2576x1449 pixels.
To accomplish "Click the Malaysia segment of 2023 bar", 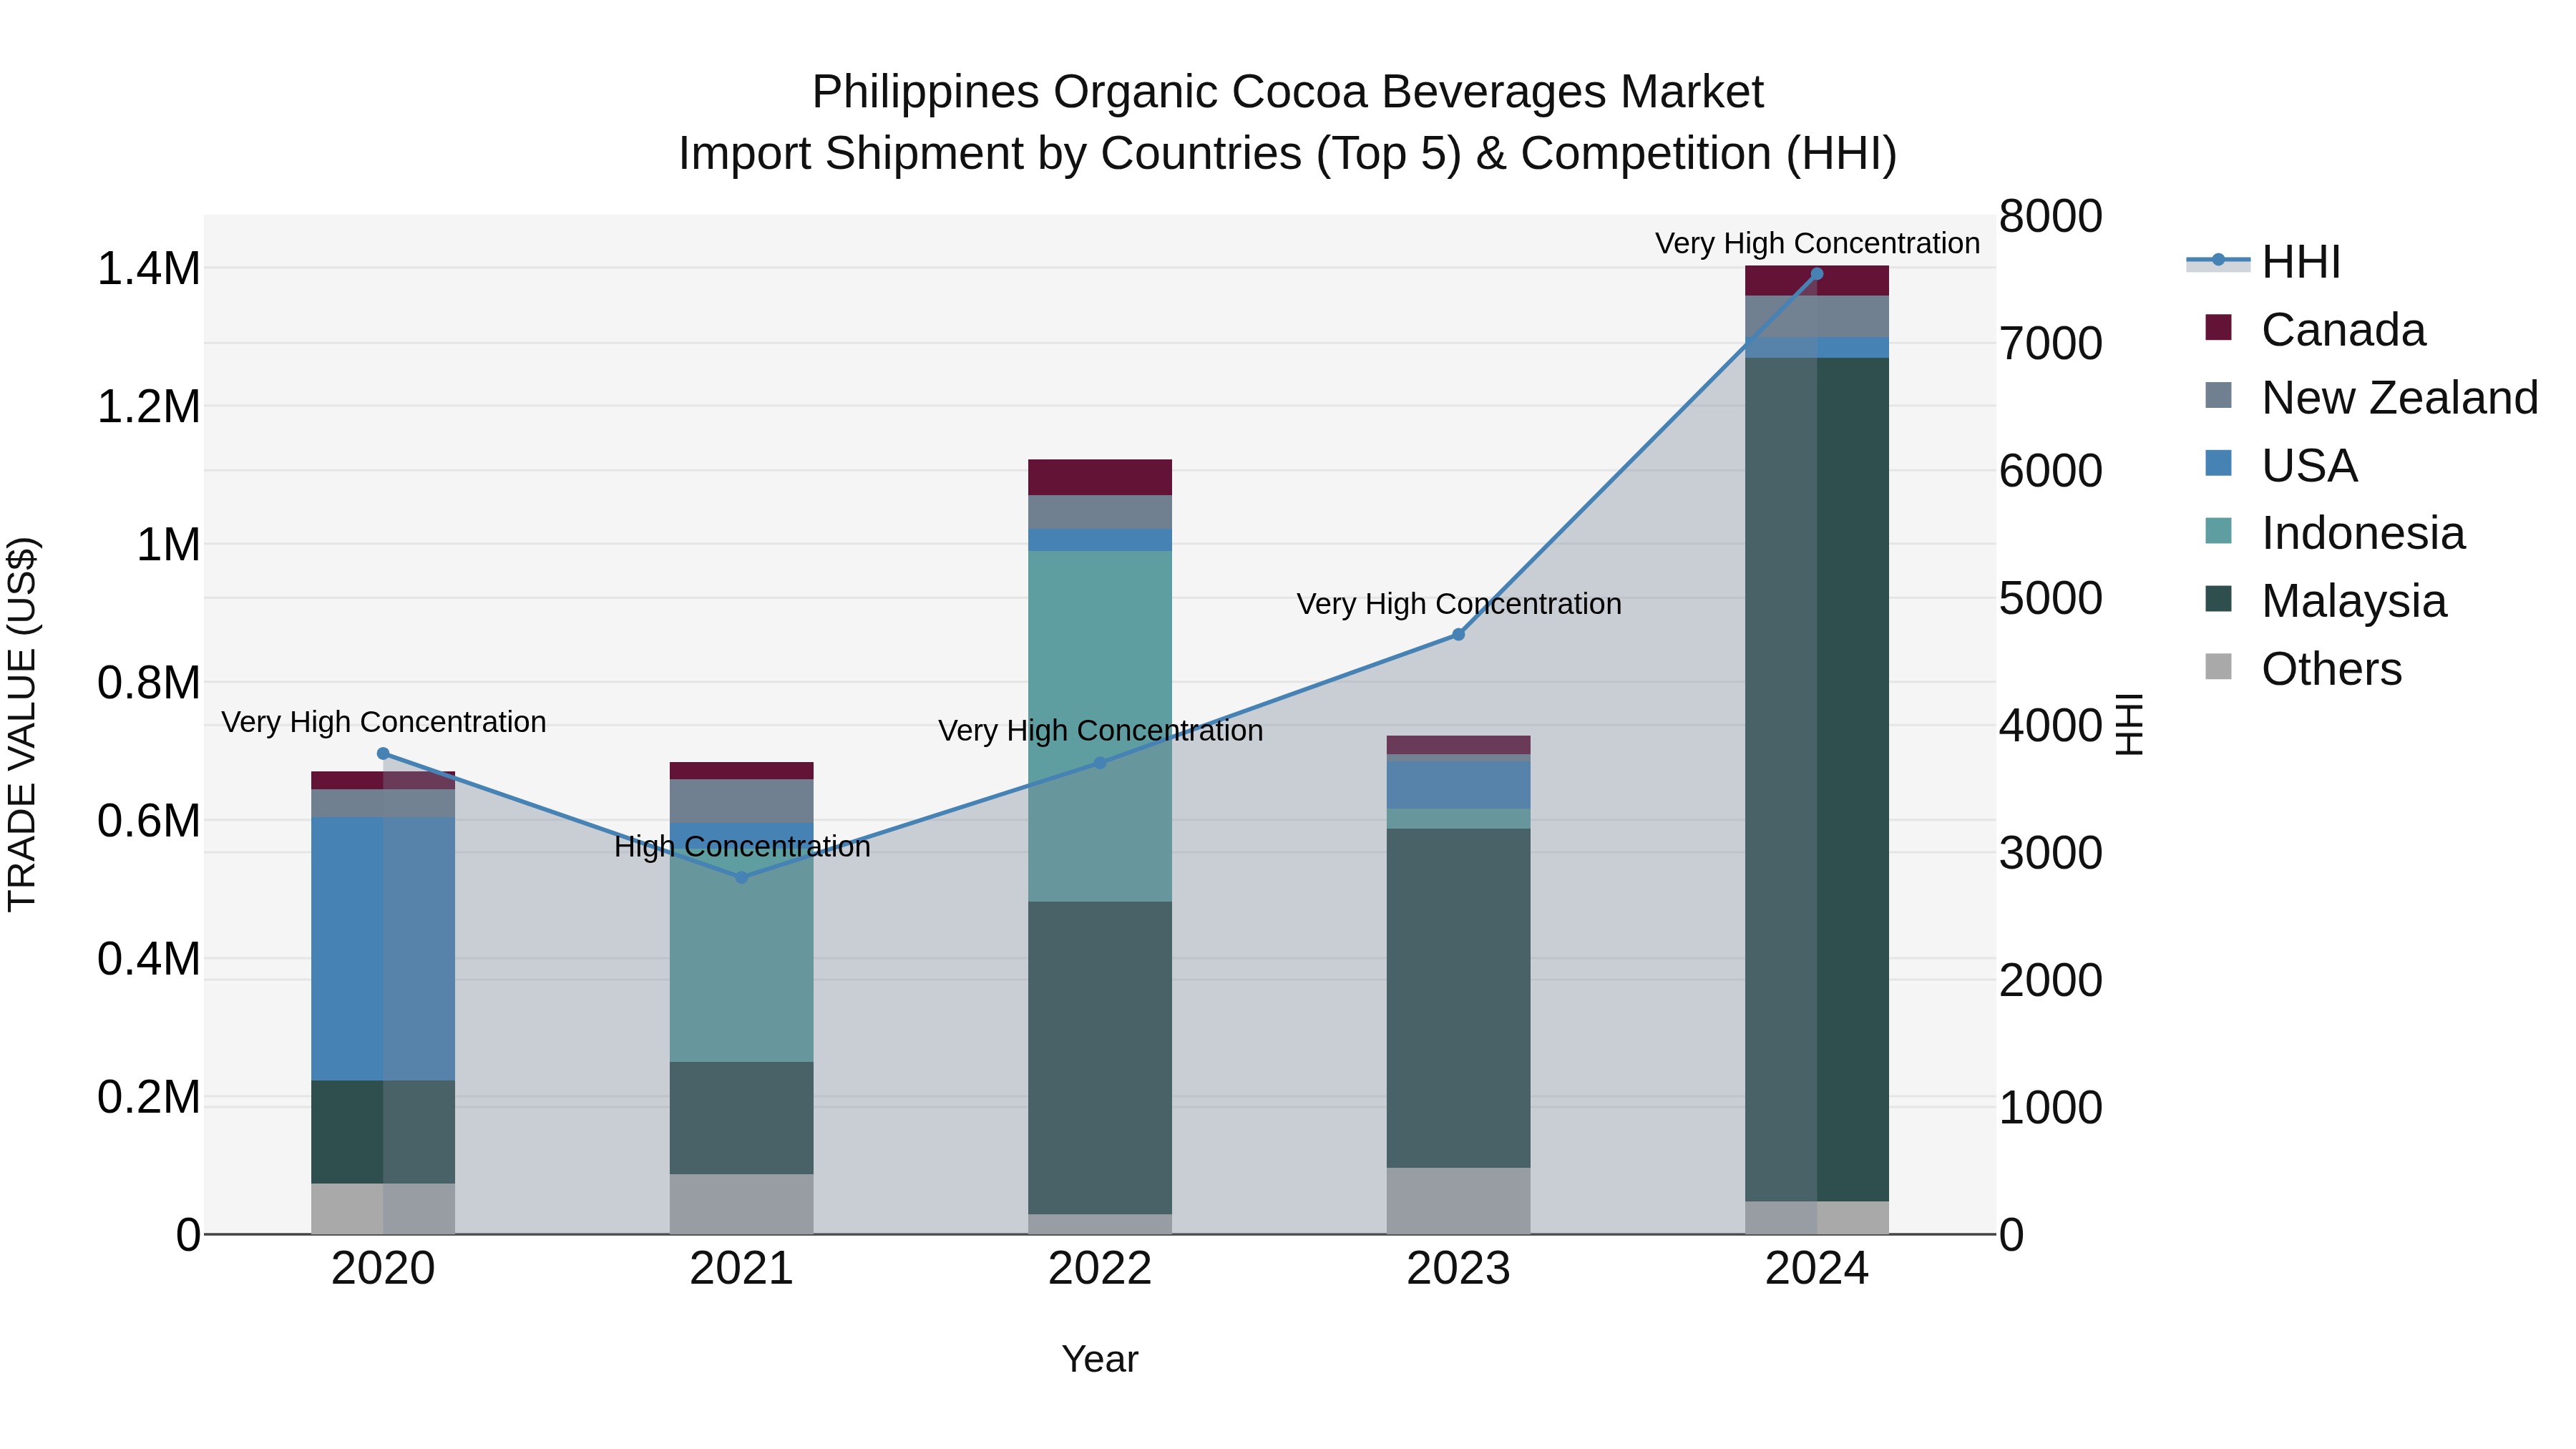I will click(1458, 998).
